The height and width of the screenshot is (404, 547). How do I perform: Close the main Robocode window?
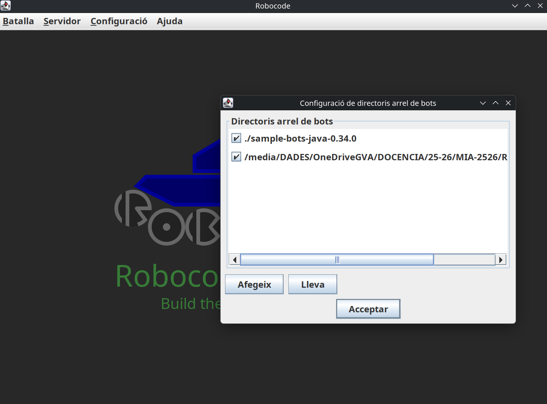540,6
